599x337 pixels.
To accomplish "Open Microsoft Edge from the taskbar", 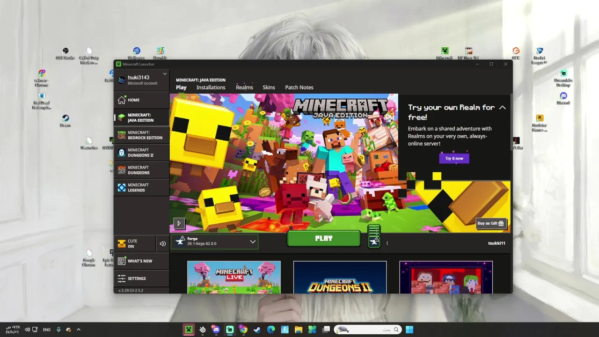I will point(271,330).
